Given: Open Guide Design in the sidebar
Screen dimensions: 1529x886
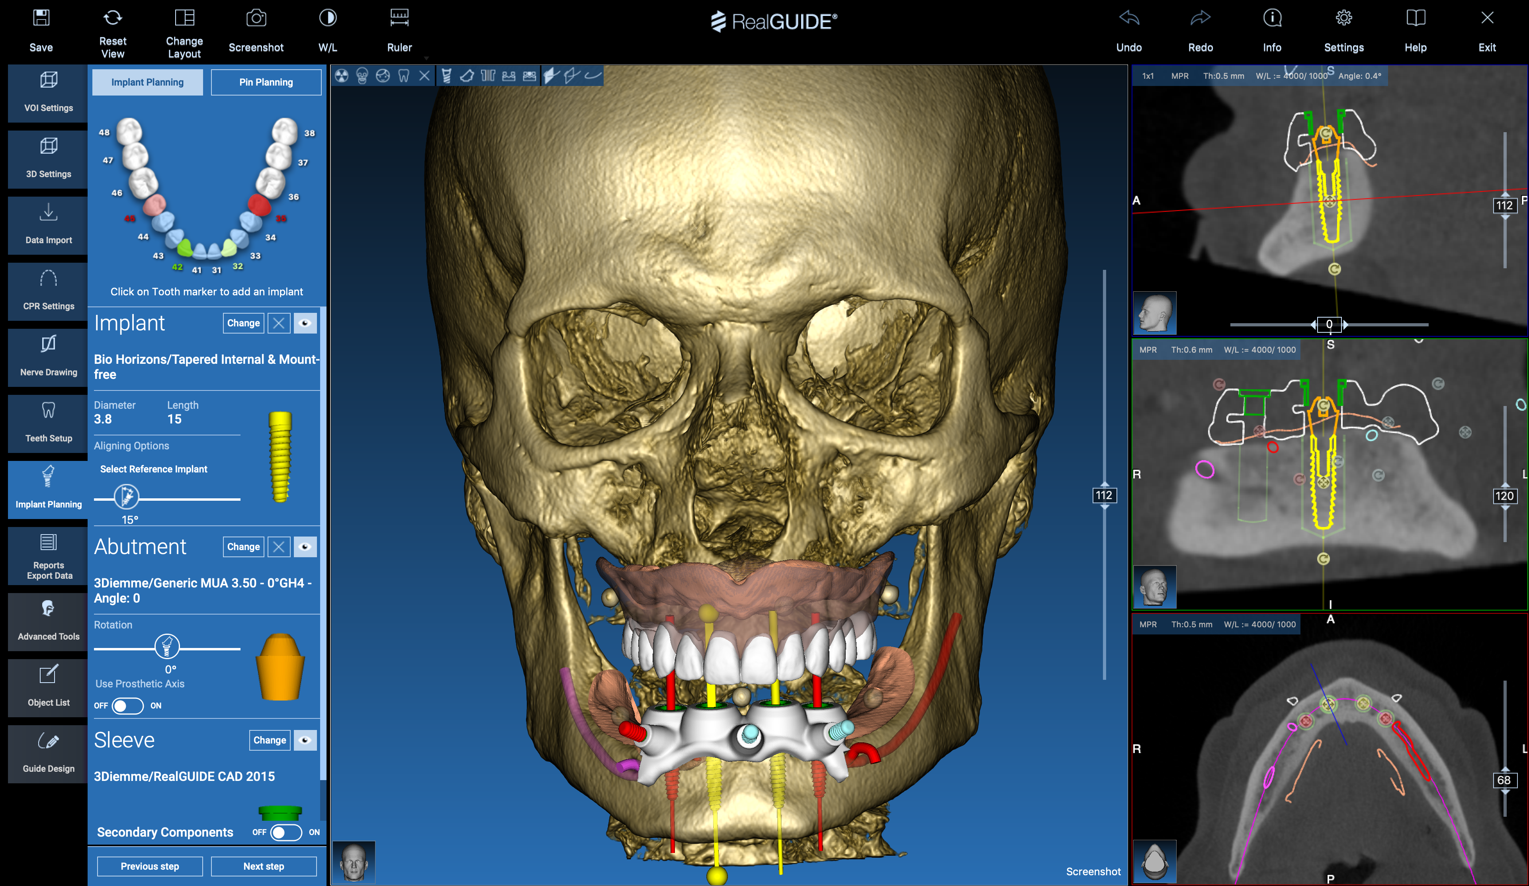Looking at the screenshot, I should 48,754.
